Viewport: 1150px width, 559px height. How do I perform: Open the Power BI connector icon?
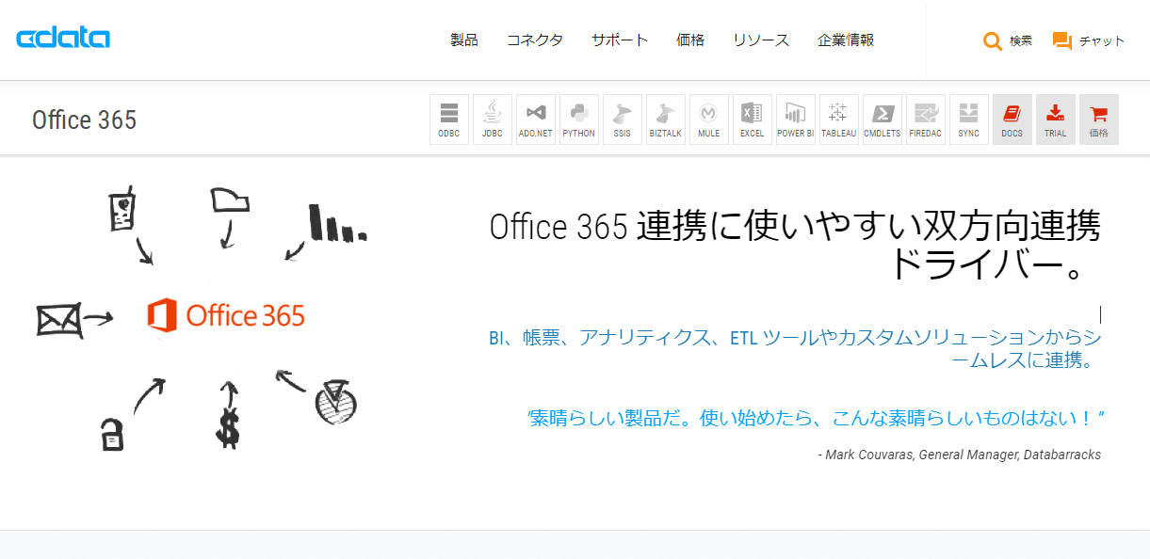(x=796, y=120)
